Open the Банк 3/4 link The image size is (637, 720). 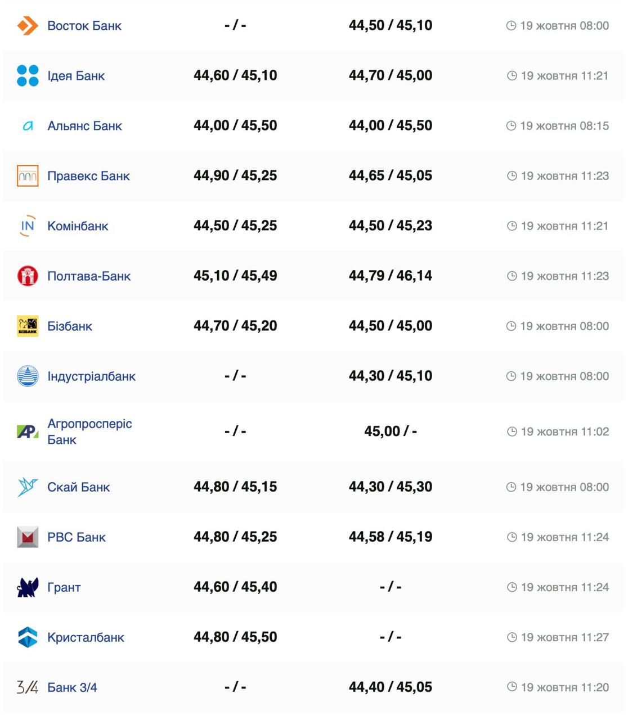tap(72, 687)
